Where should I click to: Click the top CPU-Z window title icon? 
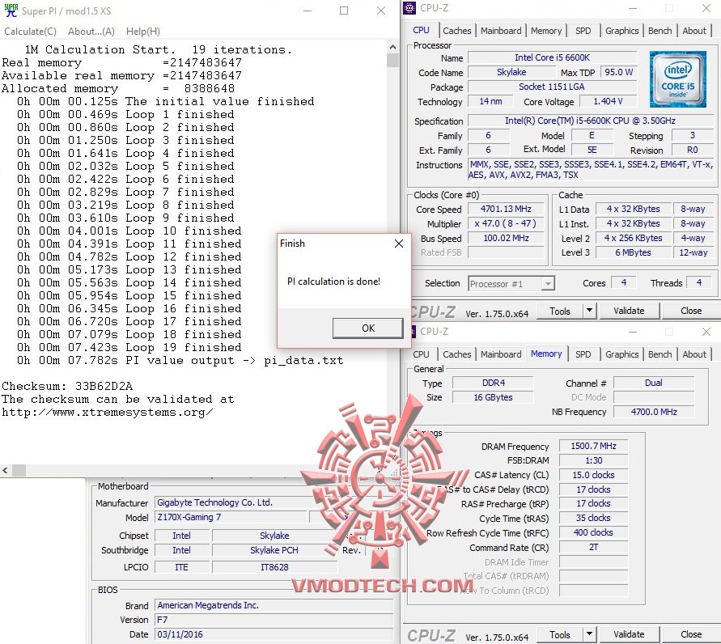tap(409, 8)
